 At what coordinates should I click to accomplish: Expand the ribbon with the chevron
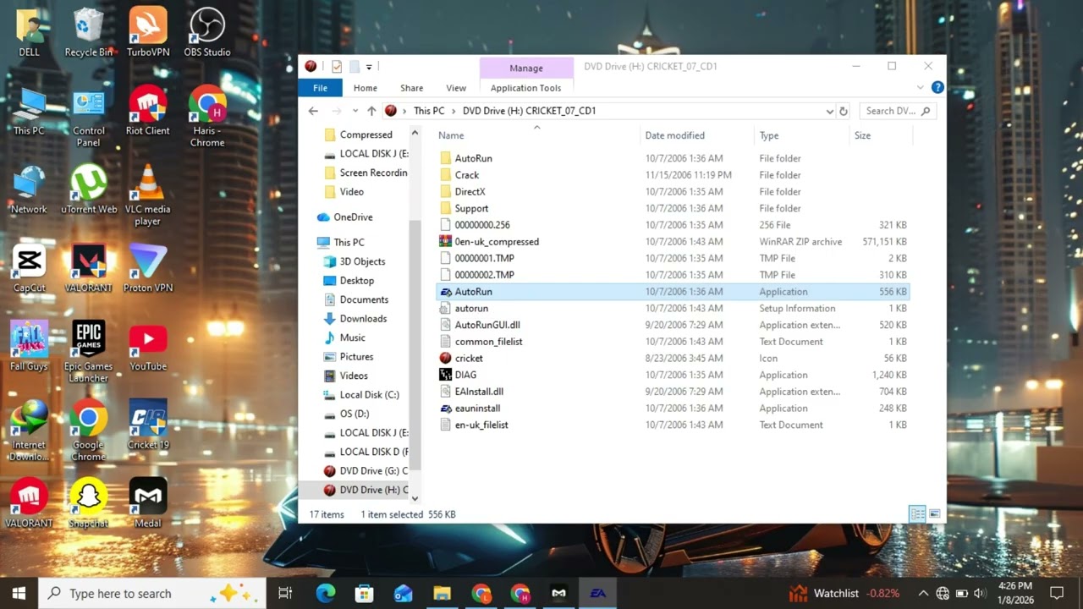(x=921, y=87)
